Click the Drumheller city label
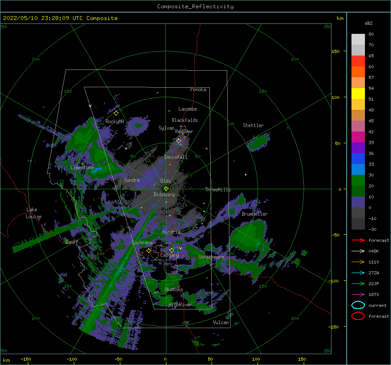This screenshot has height=365, width=391. pos(255,214)
